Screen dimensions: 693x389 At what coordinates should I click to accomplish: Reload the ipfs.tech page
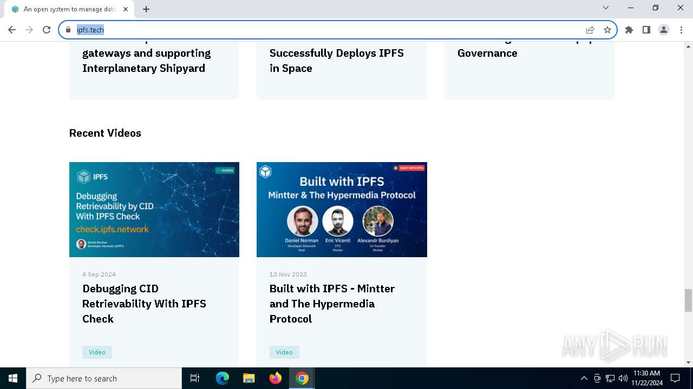pyautogui.click(x=47, y=30)
